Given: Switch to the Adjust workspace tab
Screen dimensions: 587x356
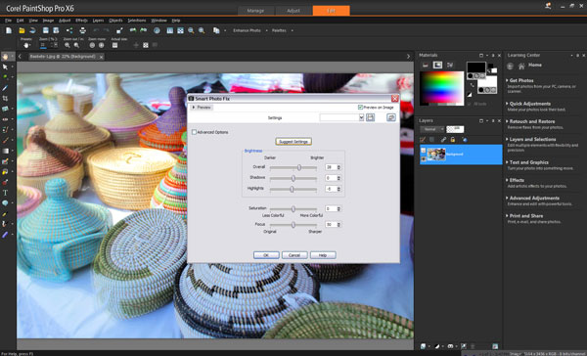Looking at the screenshot, I should [293, 11].
